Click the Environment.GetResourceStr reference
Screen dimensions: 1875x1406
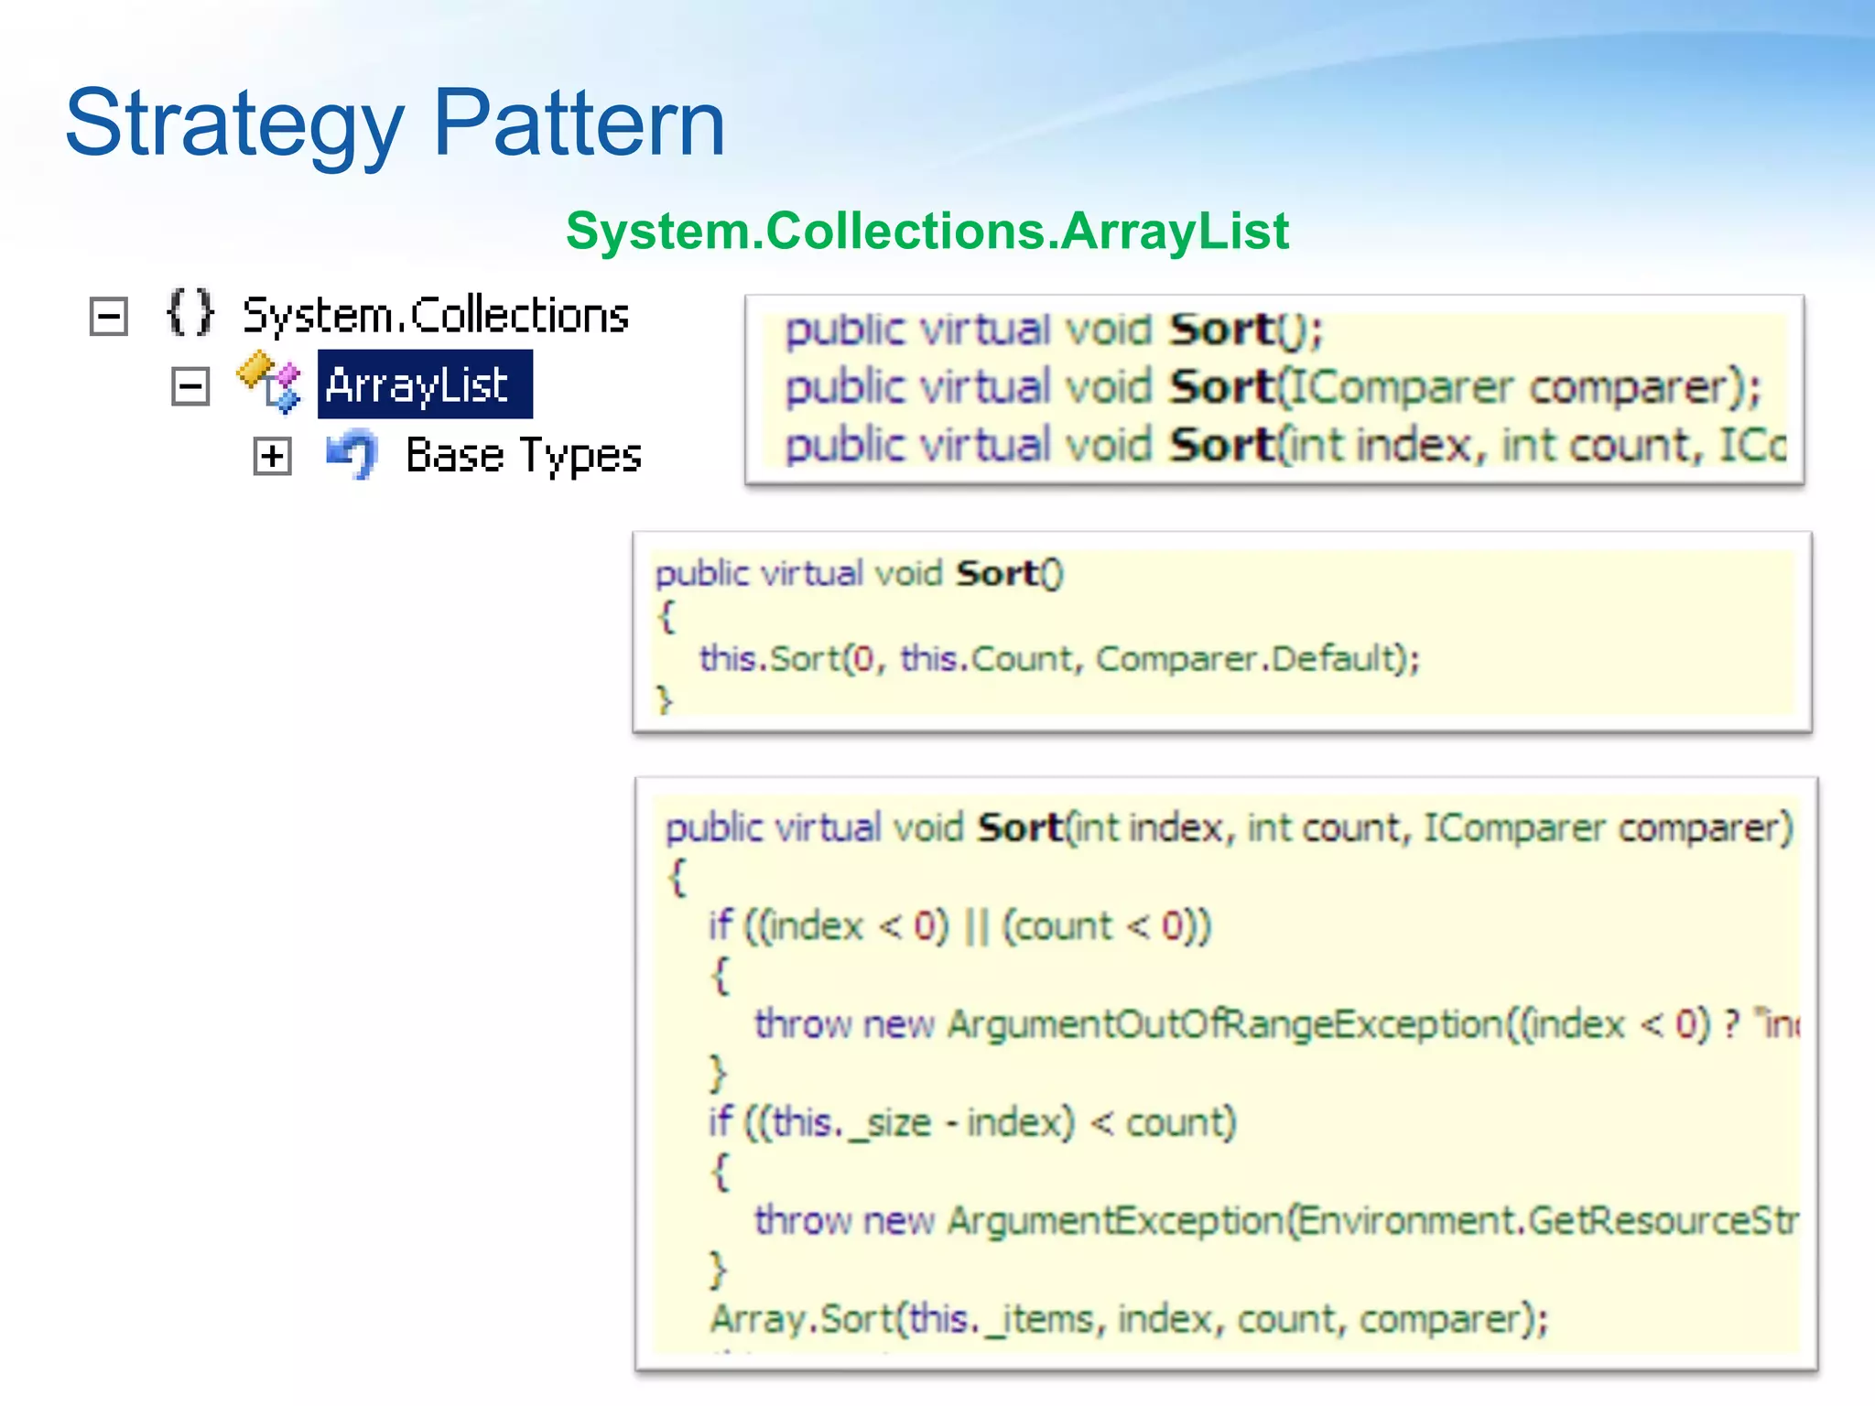pos(1547,1221)
